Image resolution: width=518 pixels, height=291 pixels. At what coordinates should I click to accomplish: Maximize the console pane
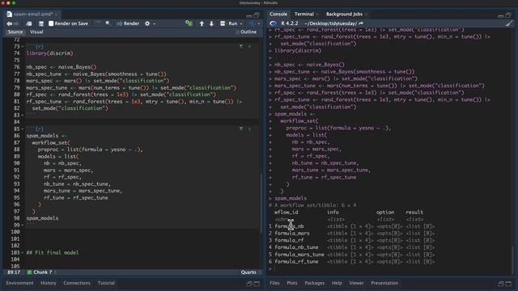tap(508, 15)
